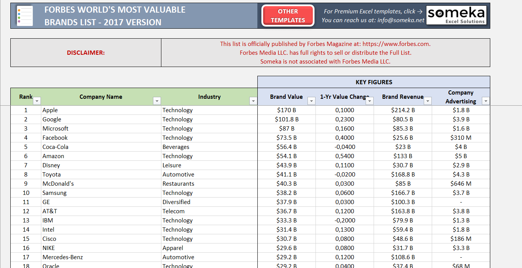Select the $5 B advertising cell
The height and width of the screenshot is (268, 522).
tap(461, 156)
